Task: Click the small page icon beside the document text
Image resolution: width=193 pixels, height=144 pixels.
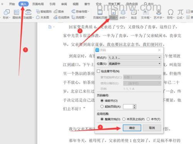Action: click(50, 27)
